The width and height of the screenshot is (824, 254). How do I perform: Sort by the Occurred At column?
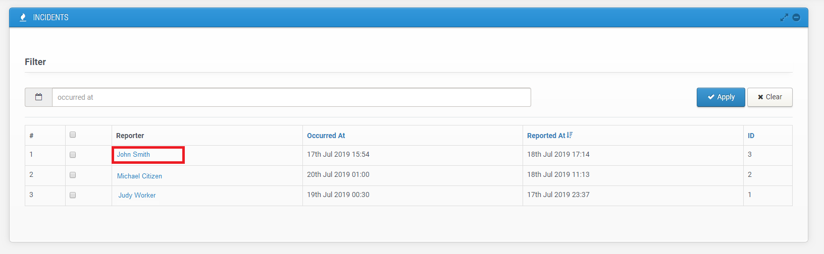pos(326,136)
